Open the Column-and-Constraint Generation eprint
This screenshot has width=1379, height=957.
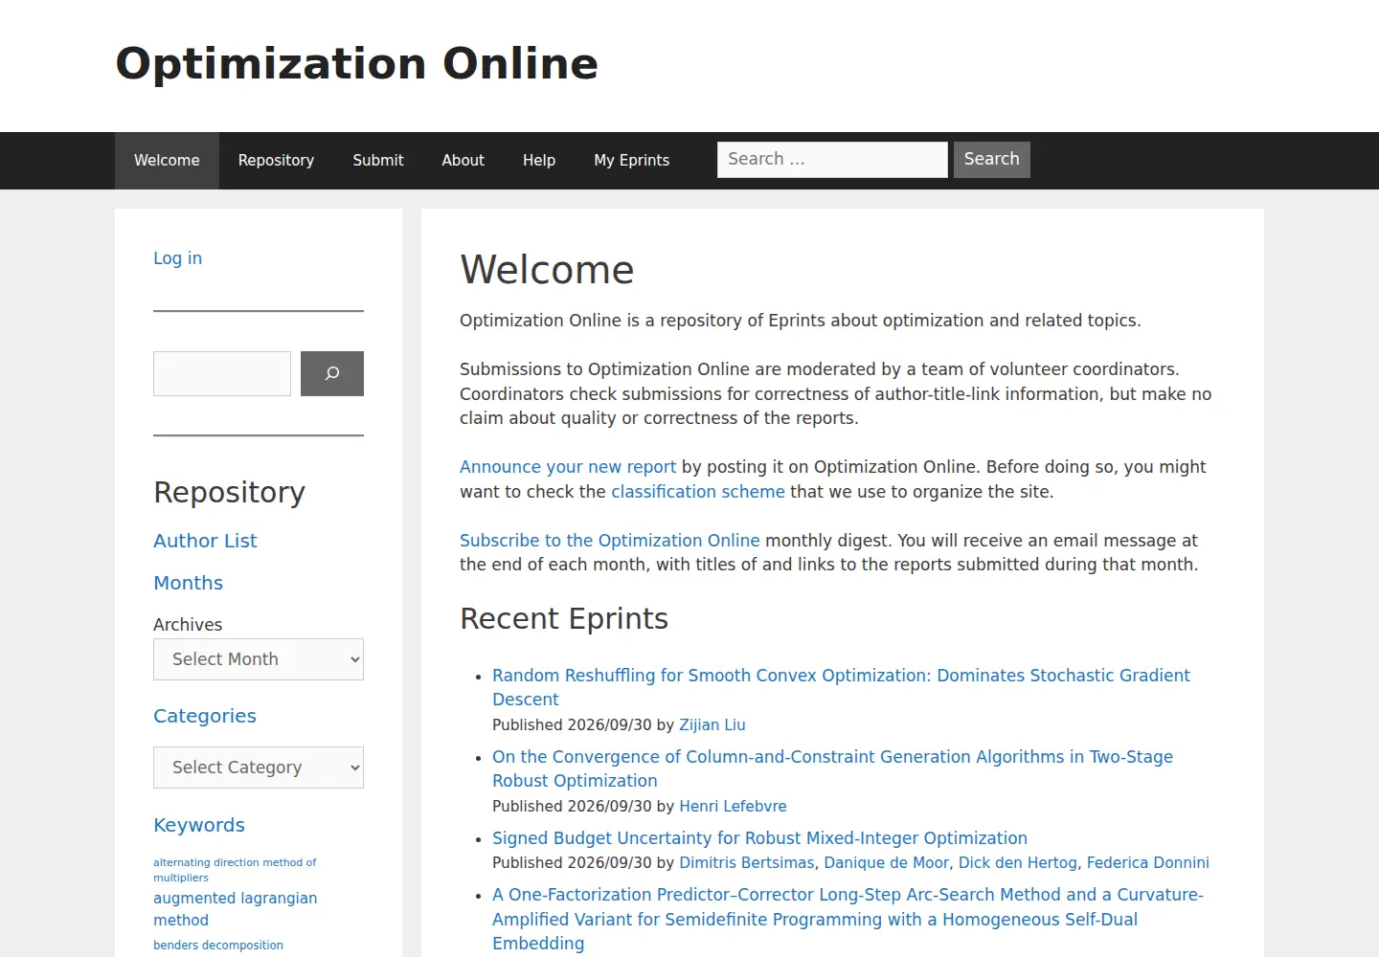tap(832, 768)
